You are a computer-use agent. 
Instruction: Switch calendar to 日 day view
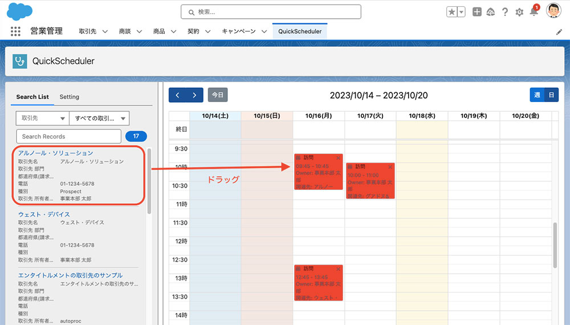coord(551,95)
